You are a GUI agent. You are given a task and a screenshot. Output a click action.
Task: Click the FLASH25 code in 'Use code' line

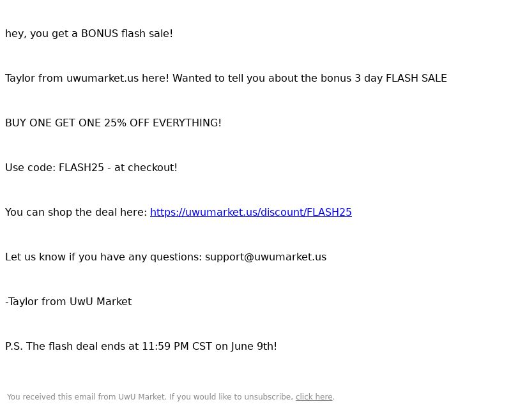coord(81,168)
